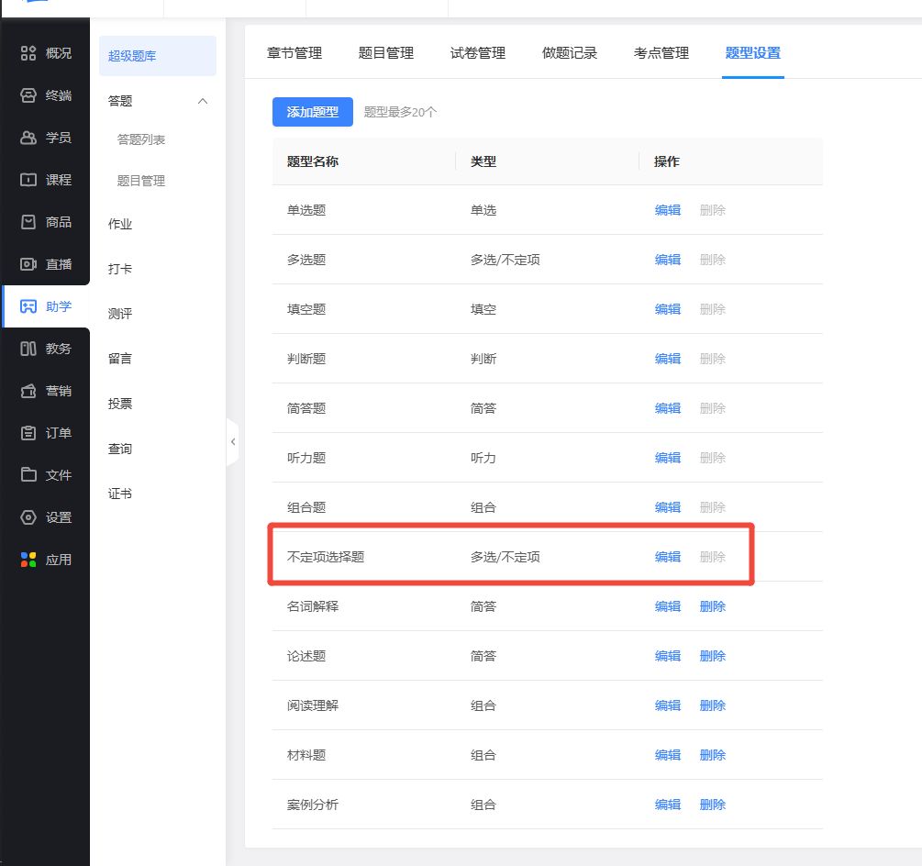Open the 订单 orders icon
This screenshot has width=922, height=866.
28,433
